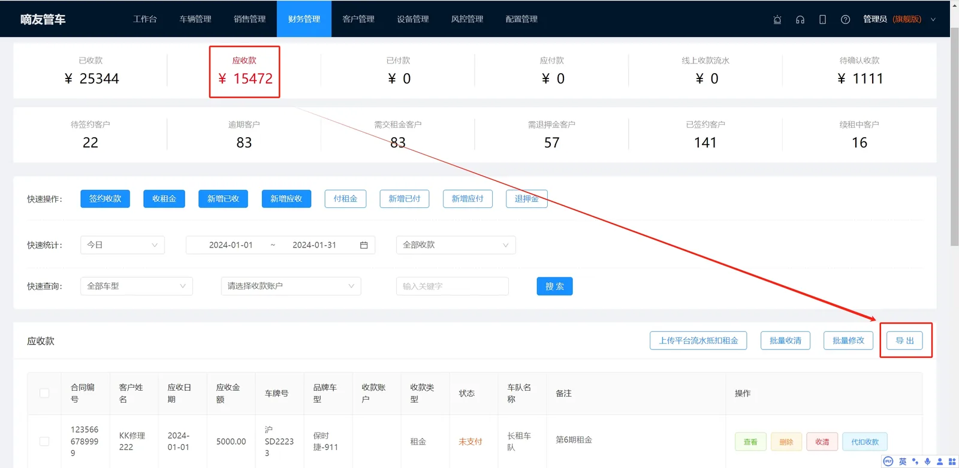Viewport: 959px width, 468px height.
Task: Click the 搜索 search button
Action: 554,286
